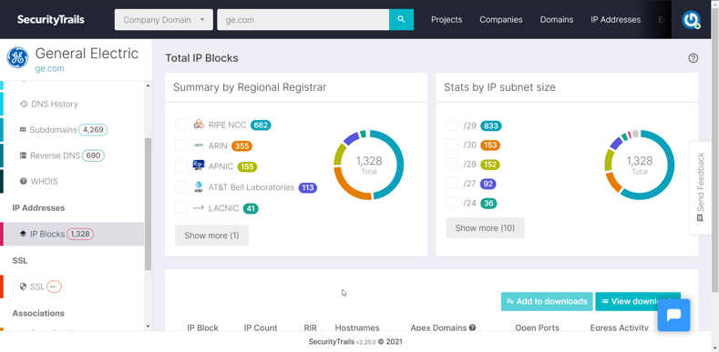
Task: Open the Company Domain dropdown
Action: coord(164,20)
